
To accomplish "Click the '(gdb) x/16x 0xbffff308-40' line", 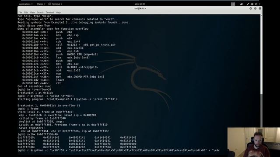I will tap(38, 134).
